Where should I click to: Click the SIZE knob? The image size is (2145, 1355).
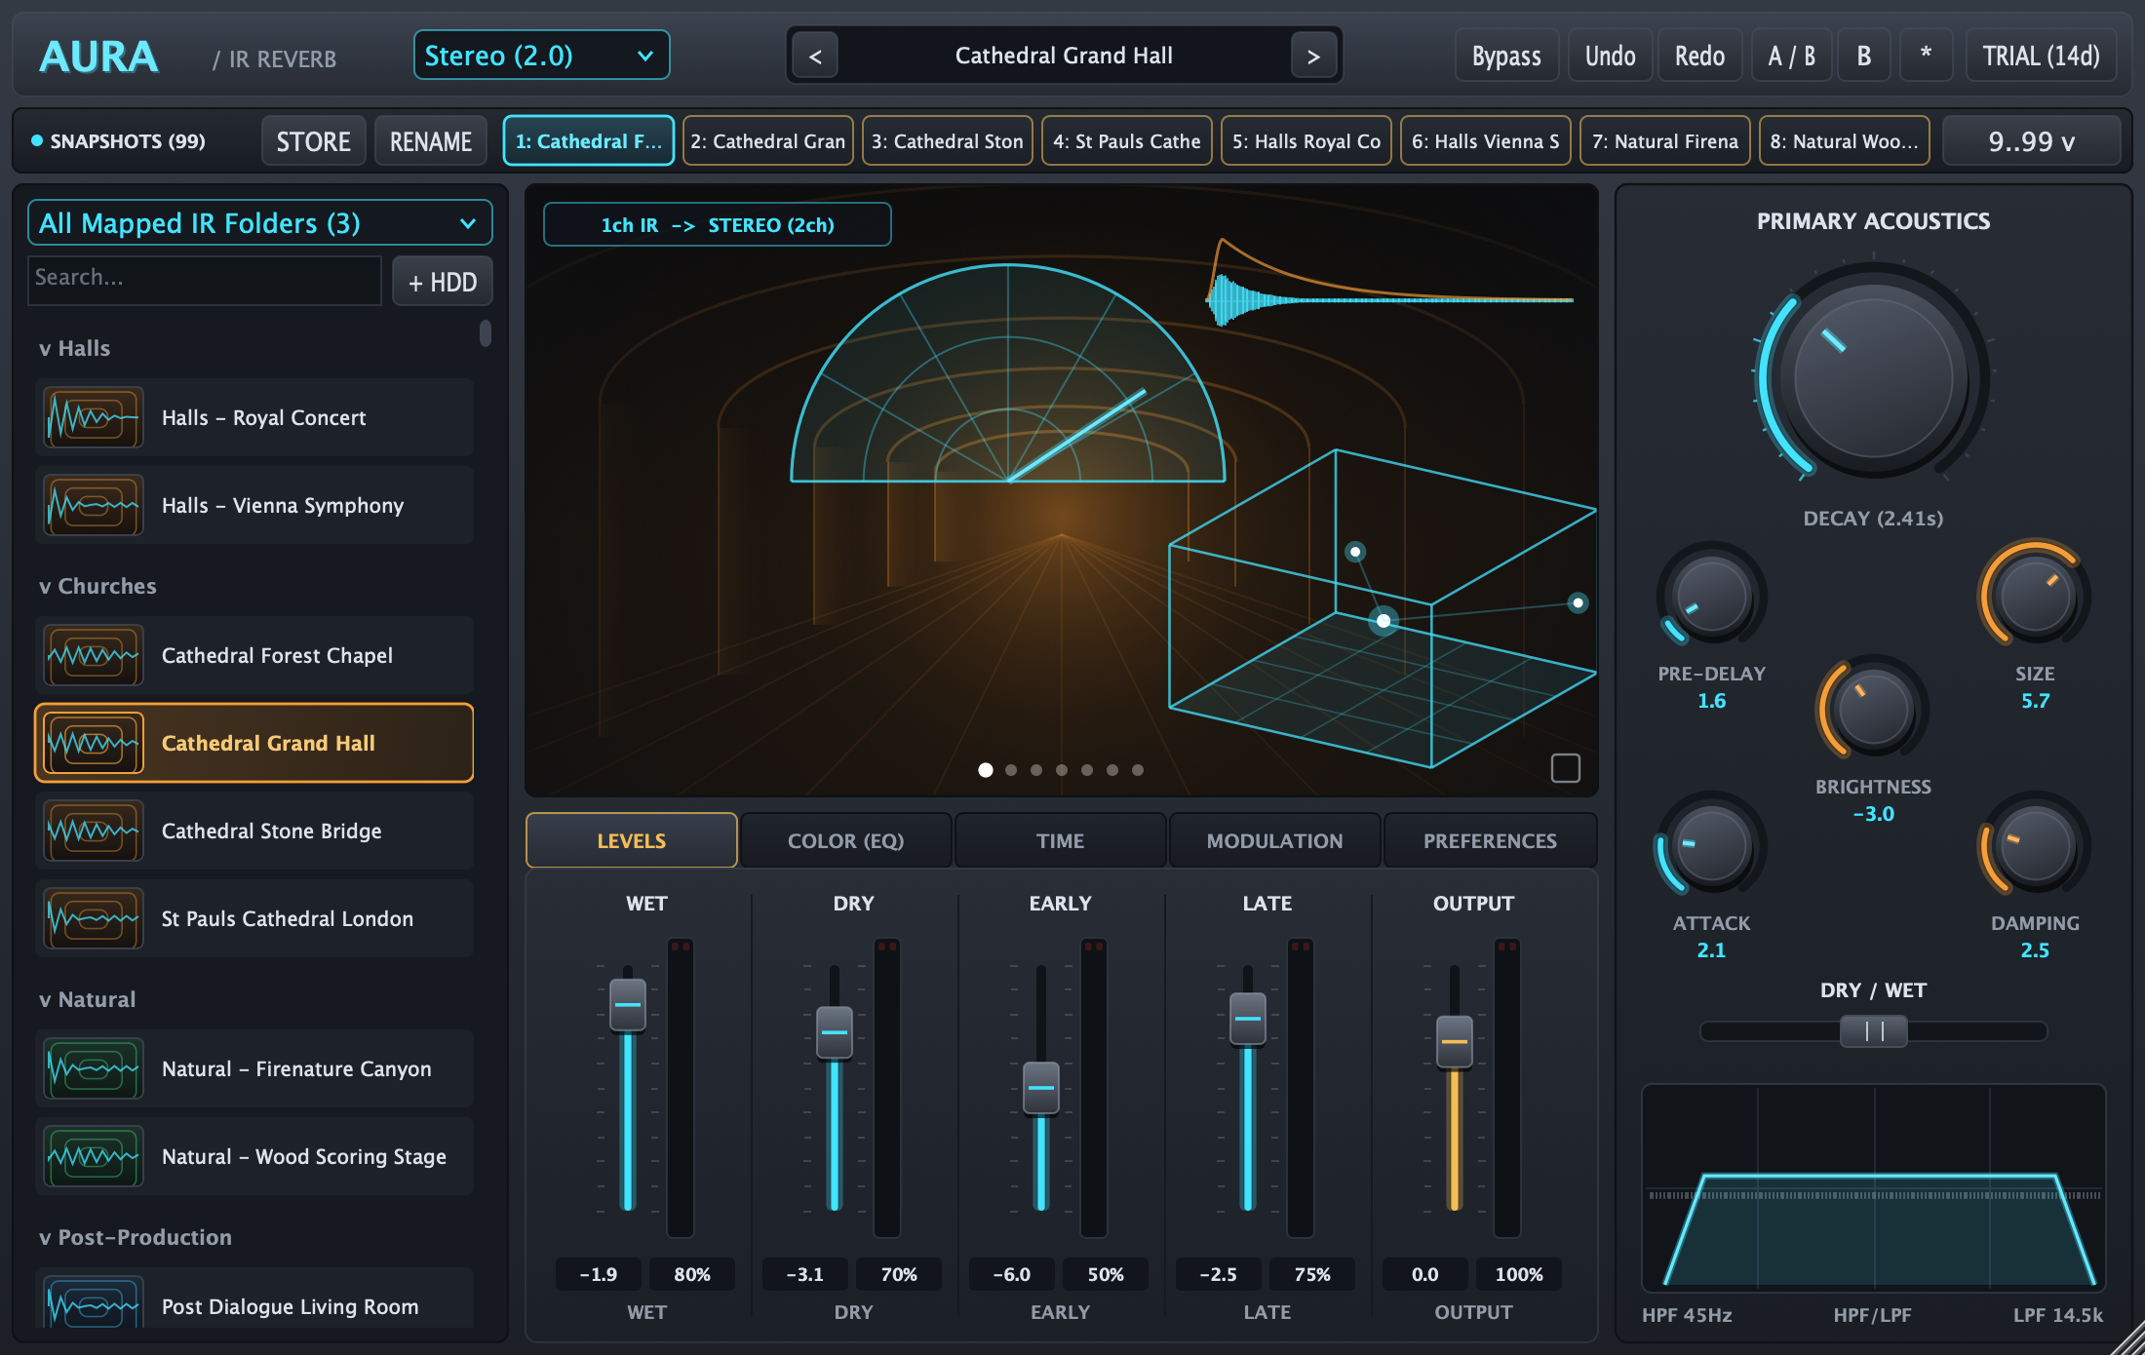pos(2034,596)
